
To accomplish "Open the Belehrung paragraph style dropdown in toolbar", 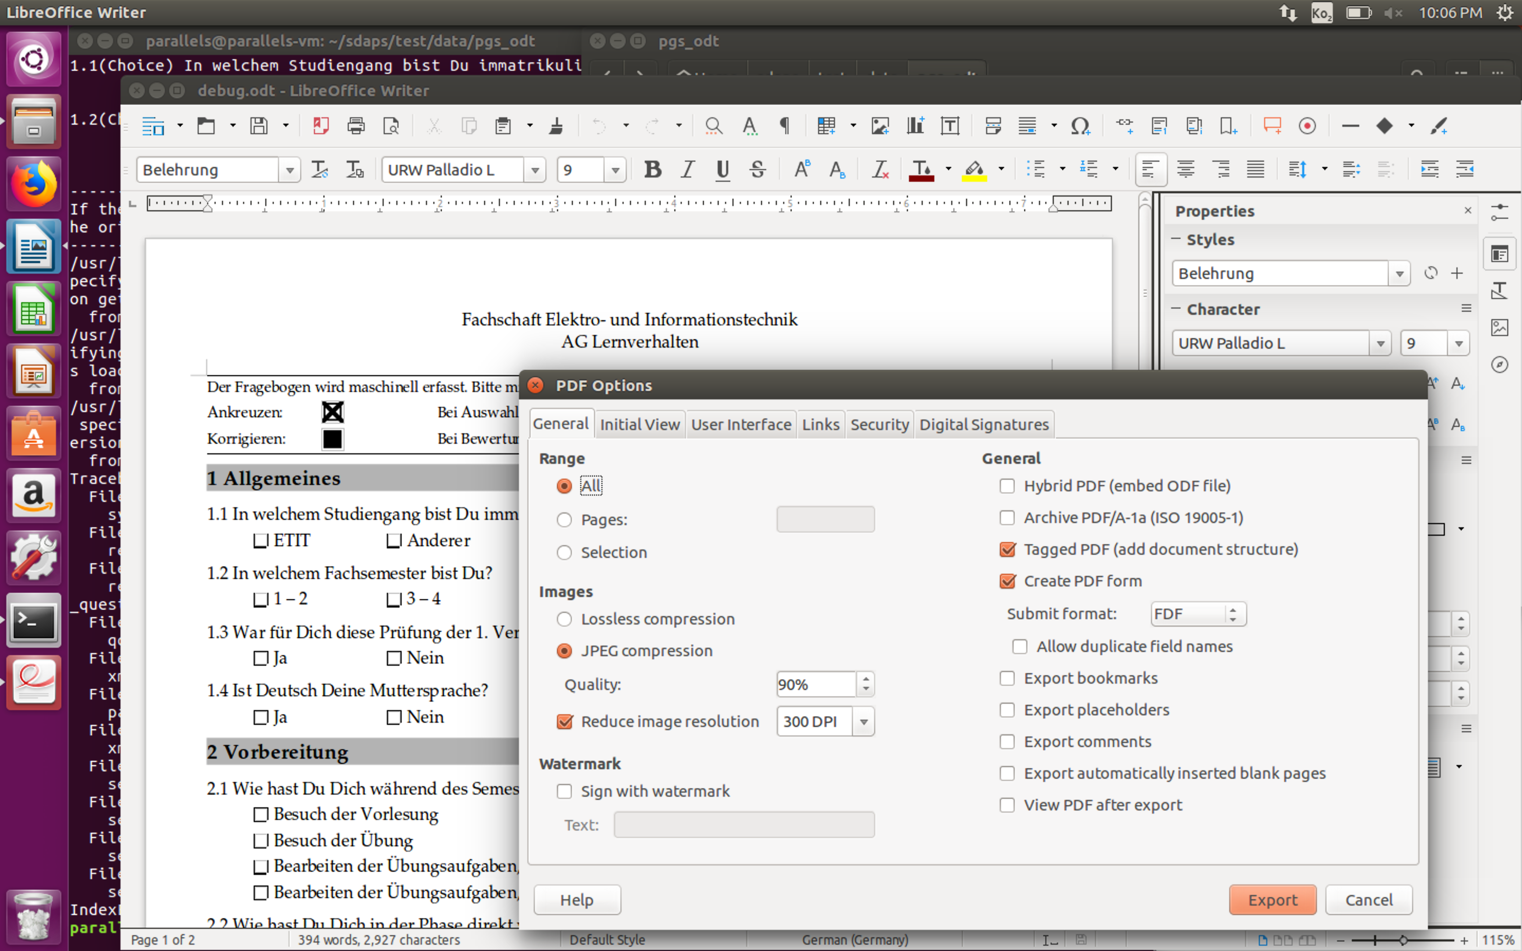I will [289, 170].
